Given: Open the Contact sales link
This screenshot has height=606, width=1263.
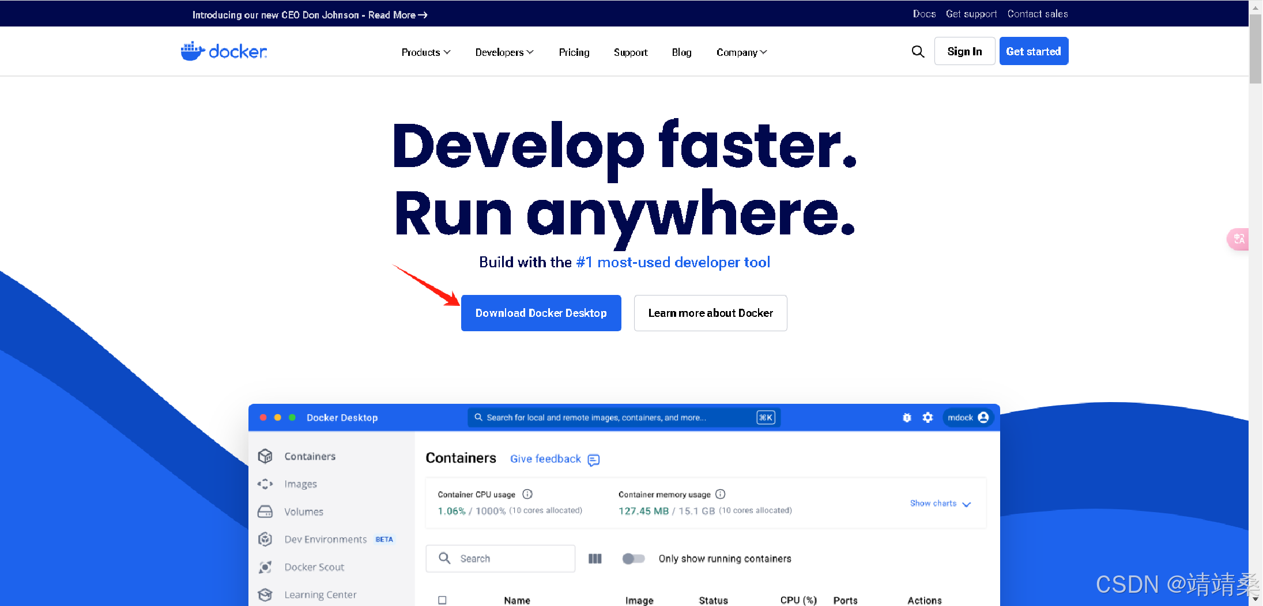Looking at the screenshot, I should click(1038, 14).
